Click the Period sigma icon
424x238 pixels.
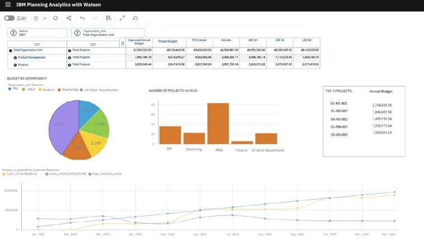(x=13, y=32)
